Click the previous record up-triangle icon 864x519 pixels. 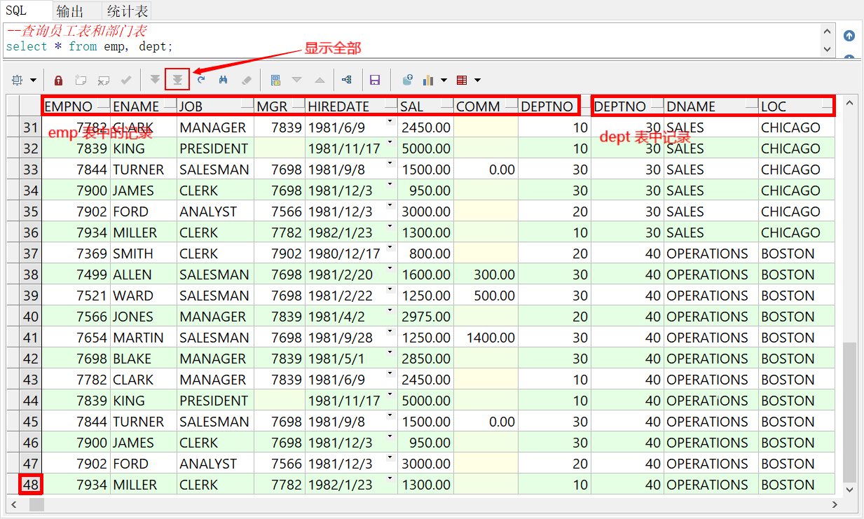320,80
